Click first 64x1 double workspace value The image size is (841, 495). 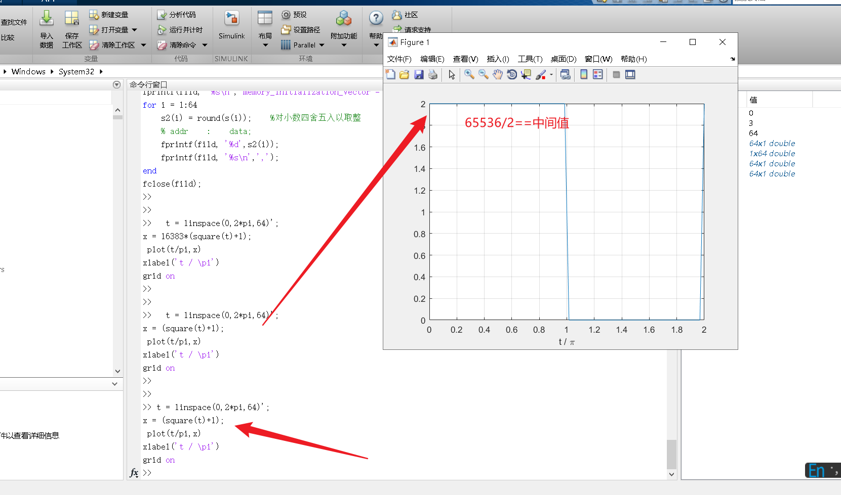(772, 144)
